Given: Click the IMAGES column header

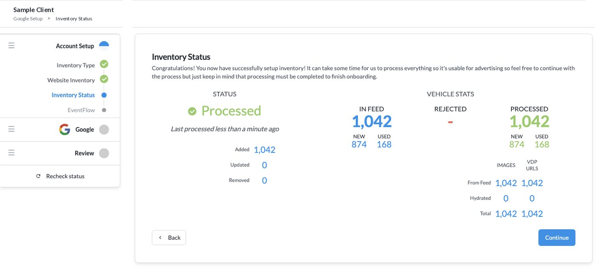Looking at the screenshot, I should click(x=506, y=165).
